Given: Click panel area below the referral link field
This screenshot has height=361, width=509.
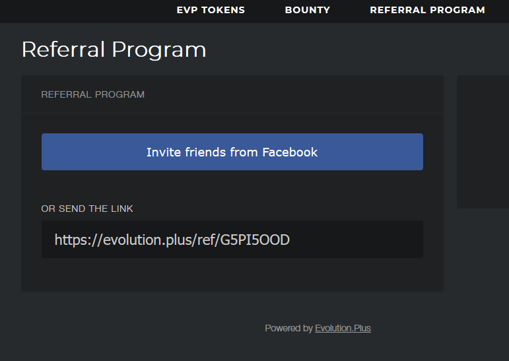Looking at the screenshot, I should pos(232,275).
